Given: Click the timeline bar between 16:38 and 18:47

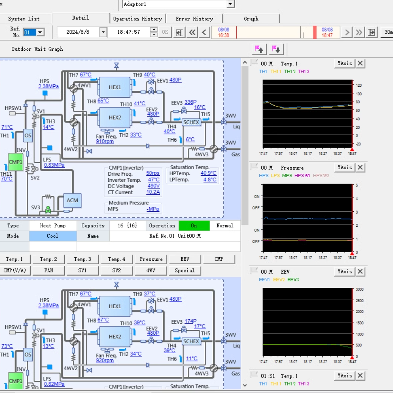Looking at the screenshot, I should click(269, 32).
